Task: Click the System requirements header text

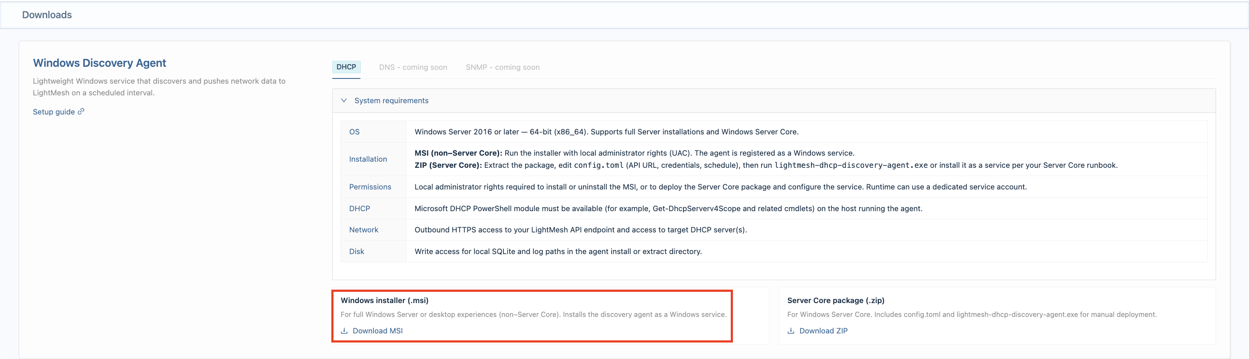Action: coord(391,101)
